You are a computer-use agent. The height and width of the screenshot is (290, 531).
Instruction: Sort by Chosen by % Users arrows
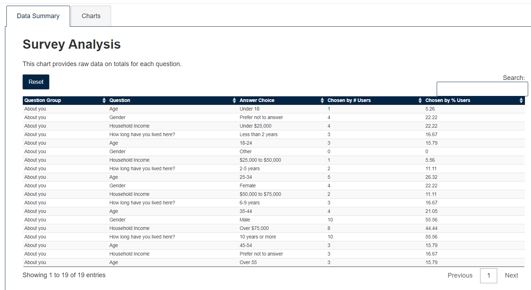click(521, 101)
